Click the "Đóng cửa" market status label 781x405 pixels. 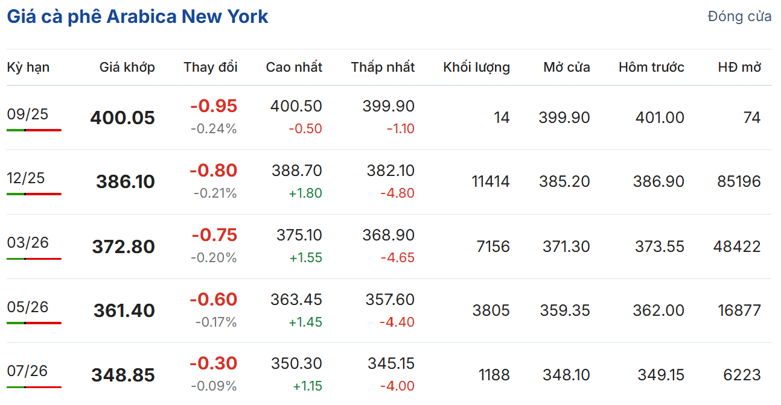739,16
